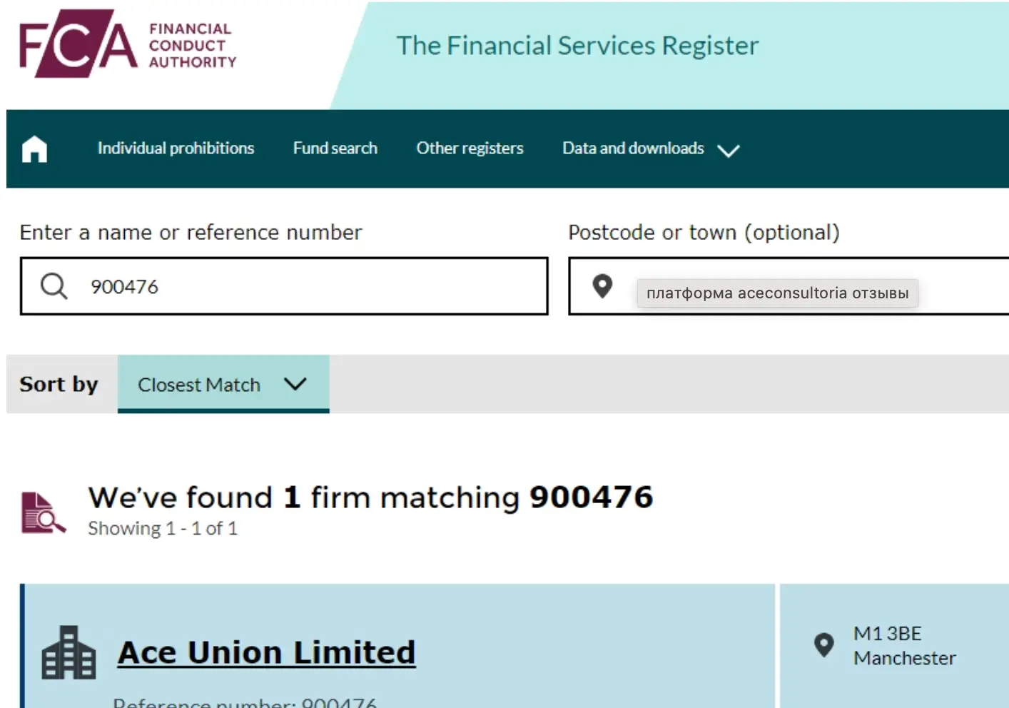1009x708 pixels.
Task: Open the Closest Match sort dropdown
Action: (223, 384)
